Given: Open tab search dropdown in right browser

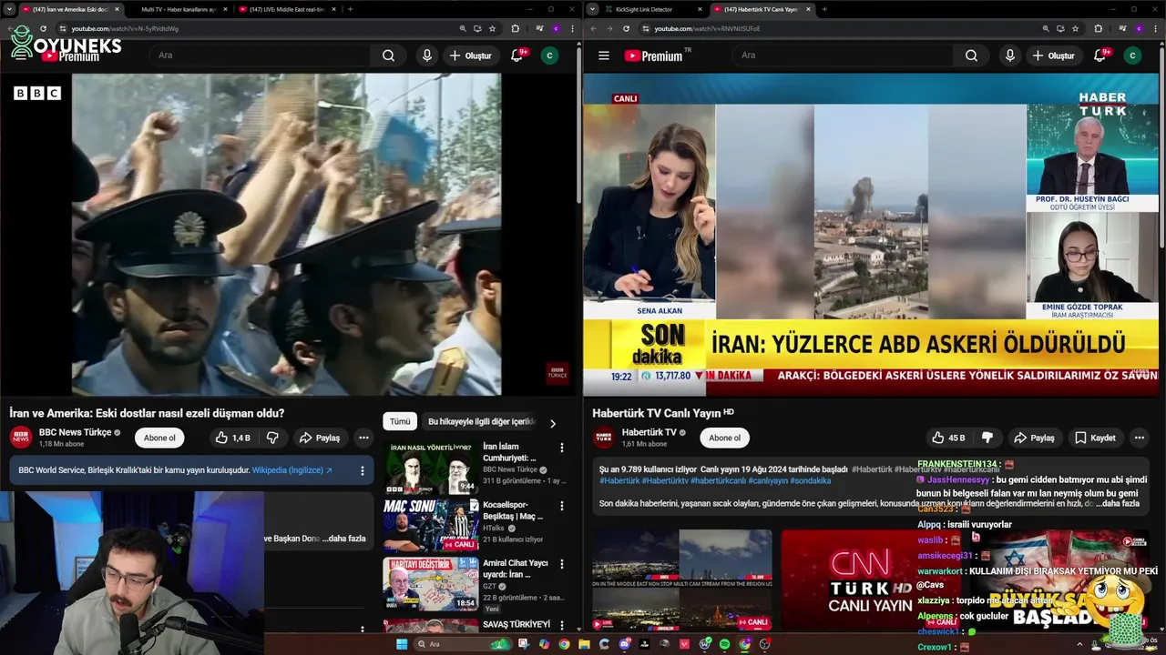Looking at the screenshot, I should (x=593, y=9).
